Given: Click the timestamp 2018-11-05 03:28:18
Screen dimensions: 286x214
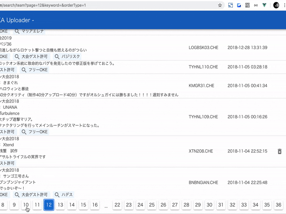Looking at the screenshot, I should tap(247, 67).
